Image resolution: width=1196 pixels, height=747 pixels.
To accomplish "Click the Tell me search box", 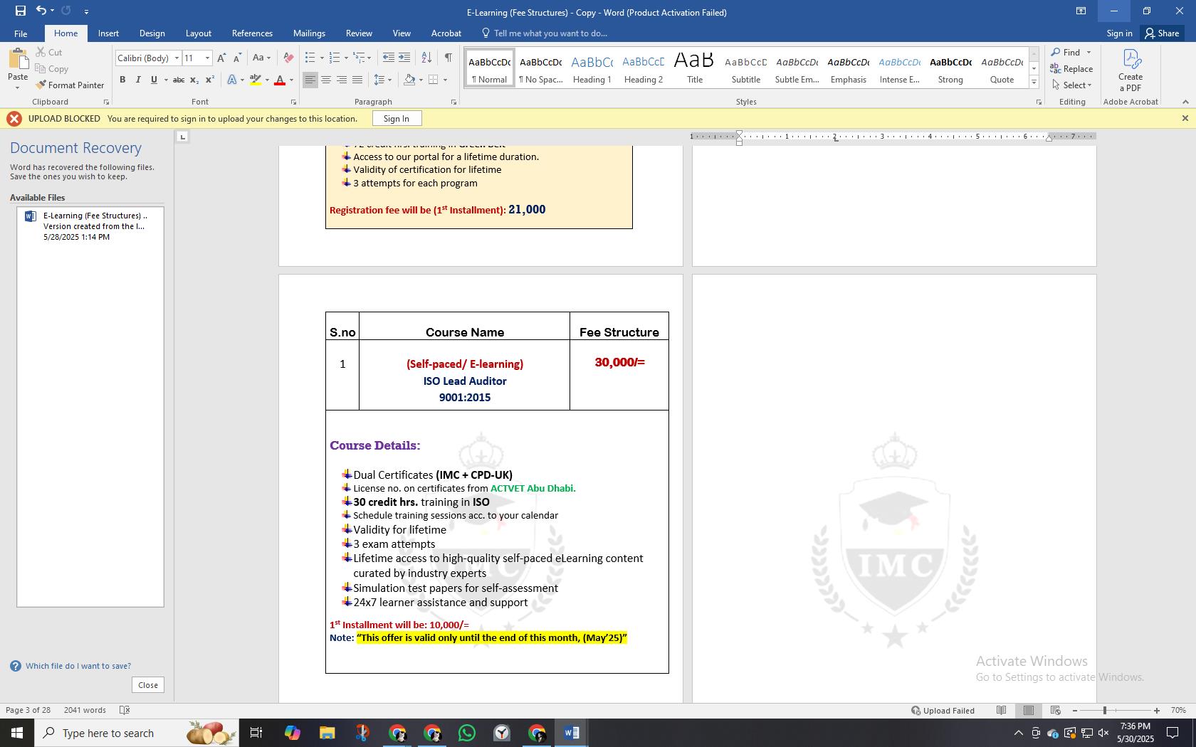I will pos(550,33).
